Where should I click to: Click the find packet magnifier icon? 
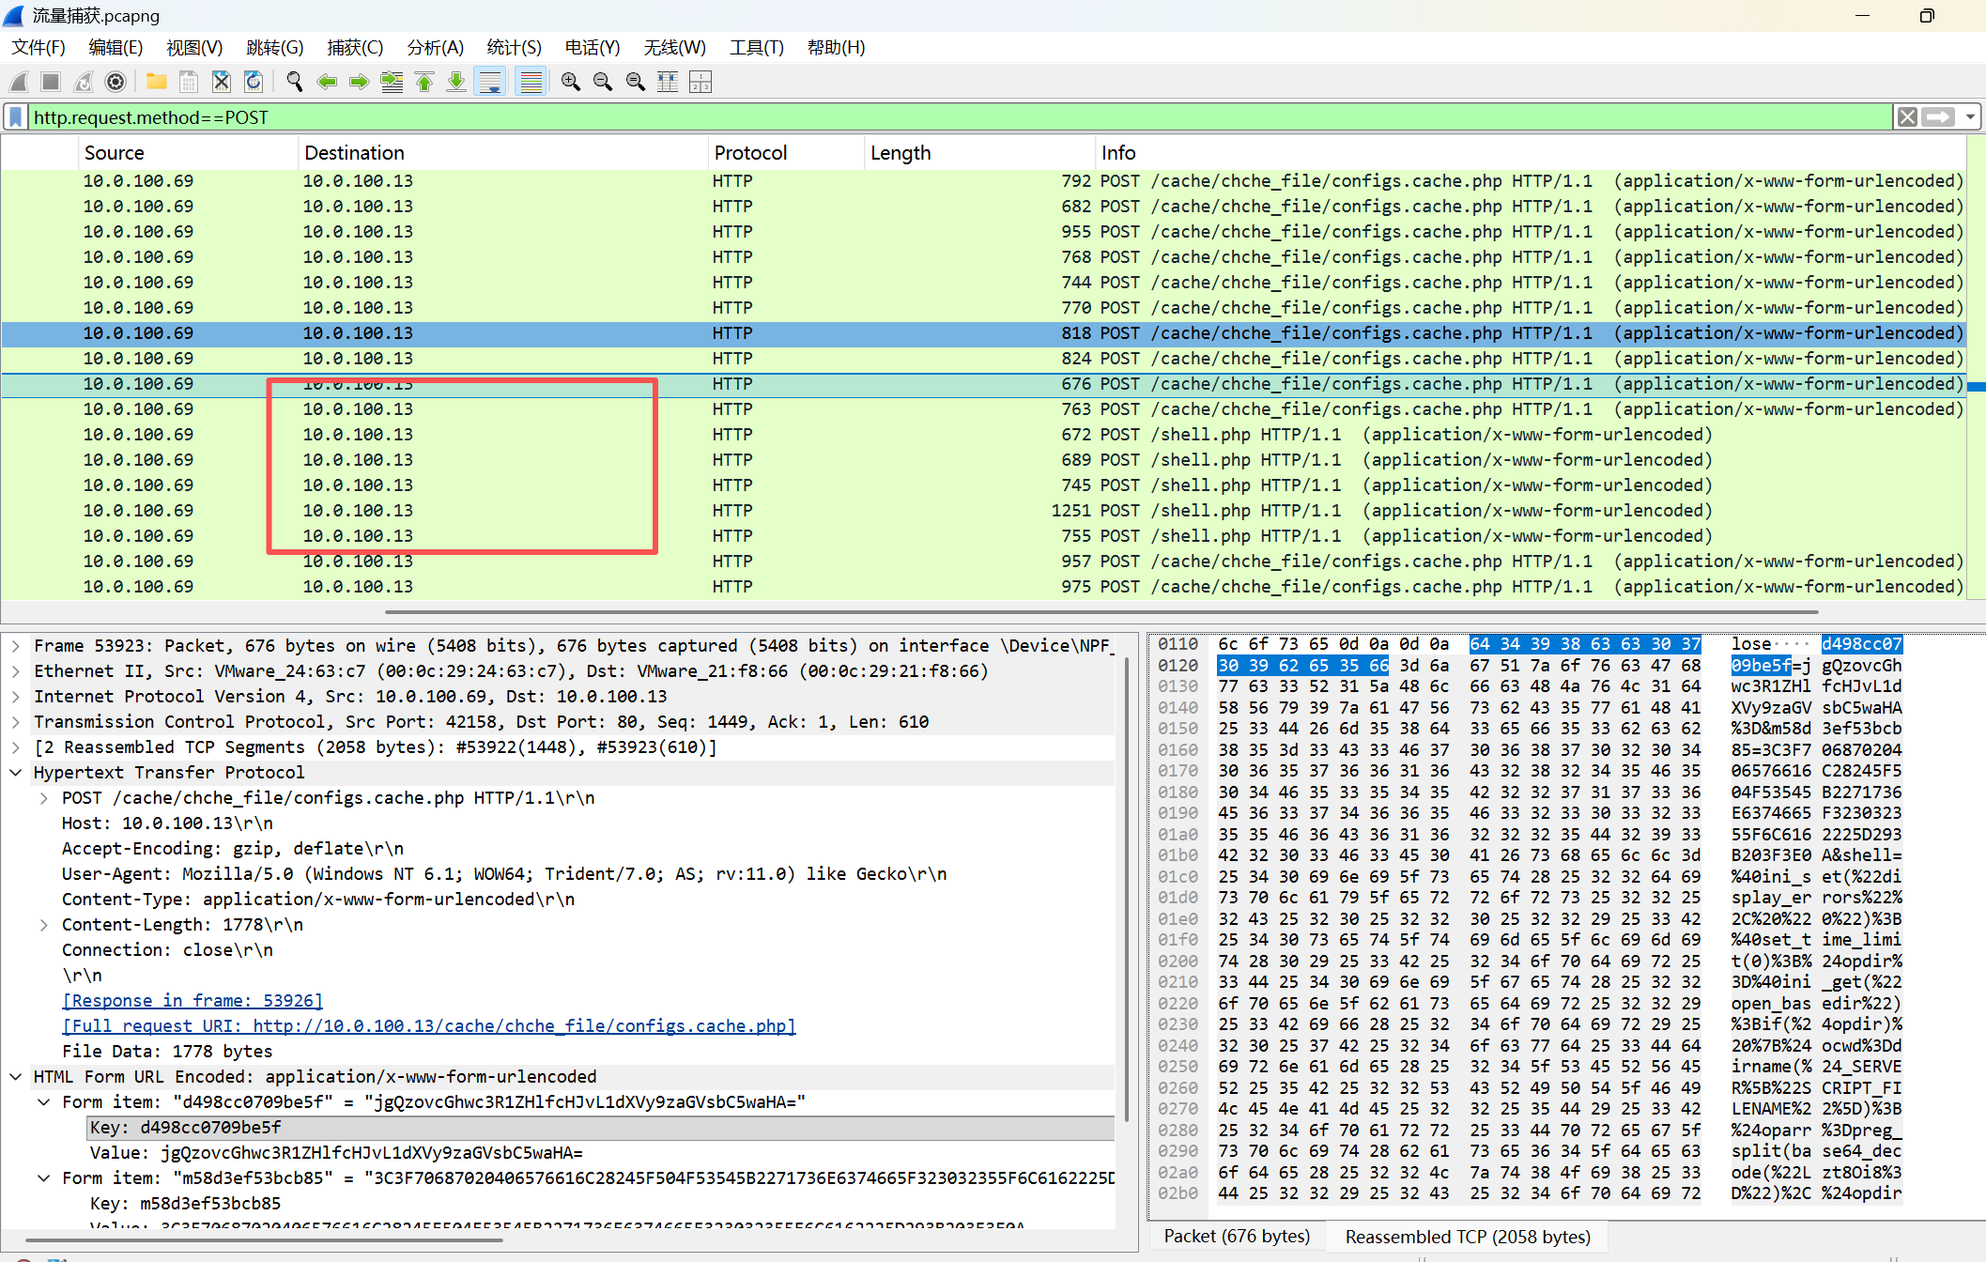[x=294, y=83]
